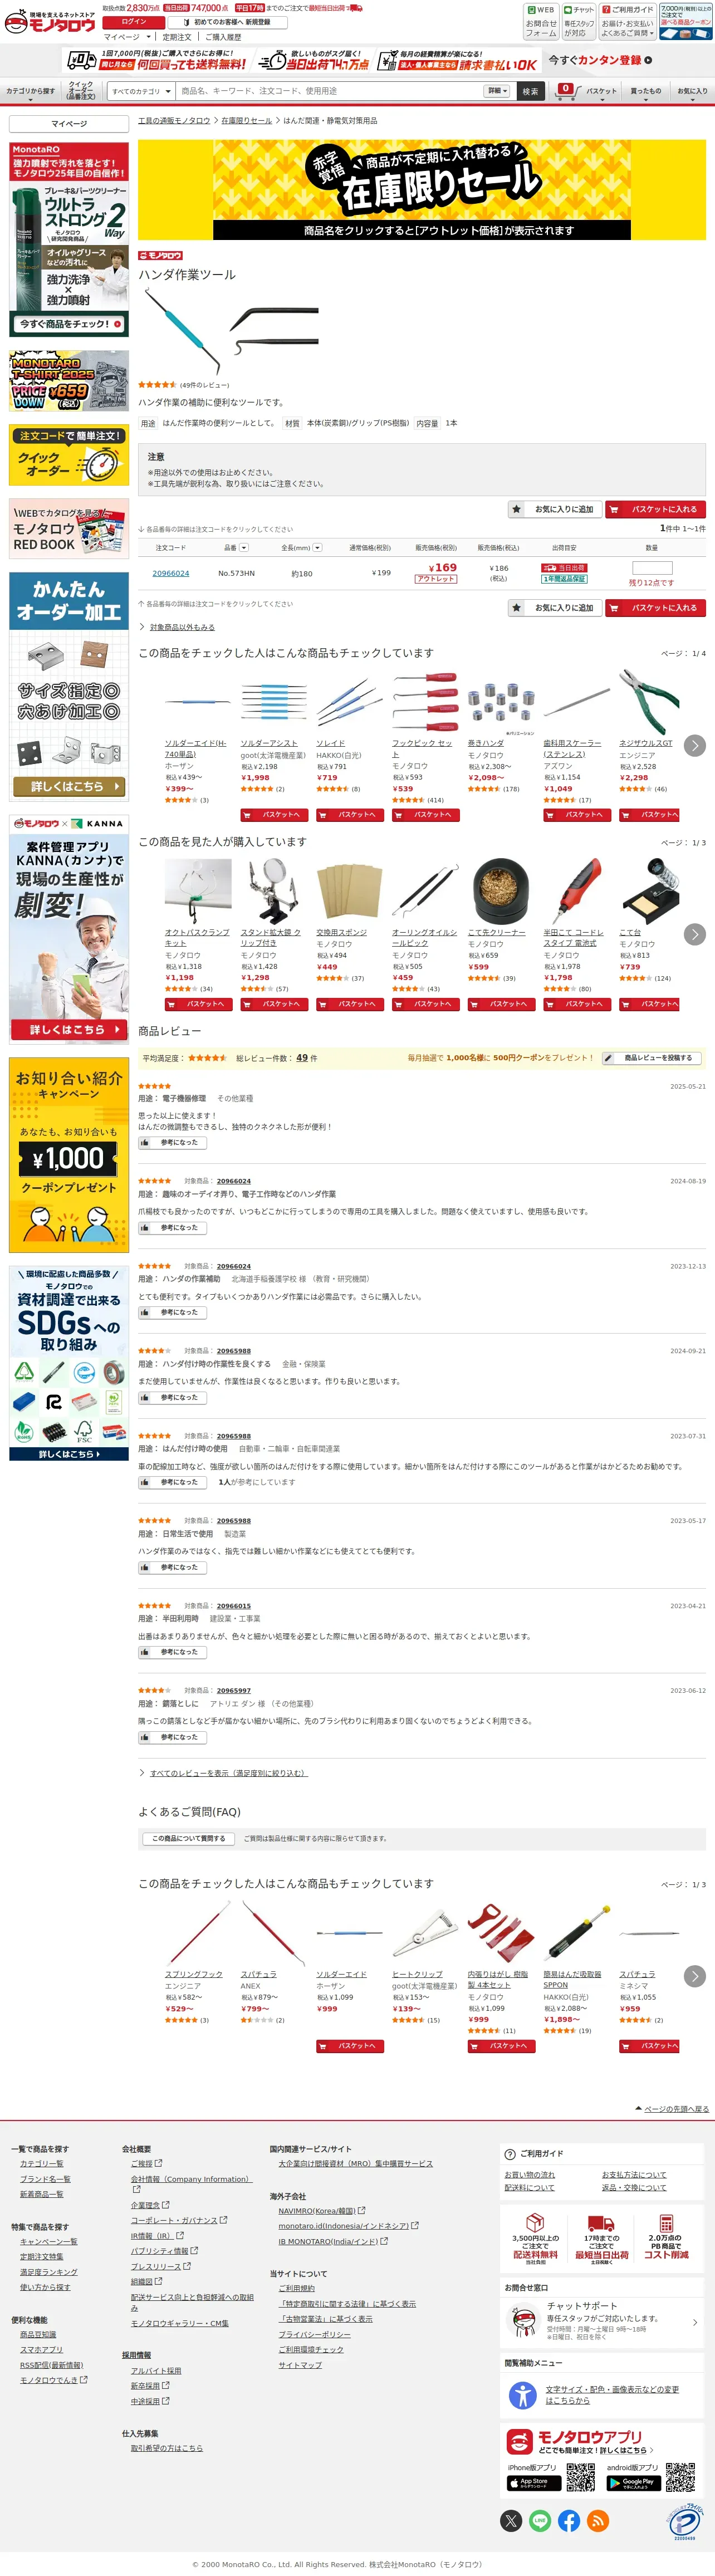Open 品番 column filter dropdown

coord(243,548)
